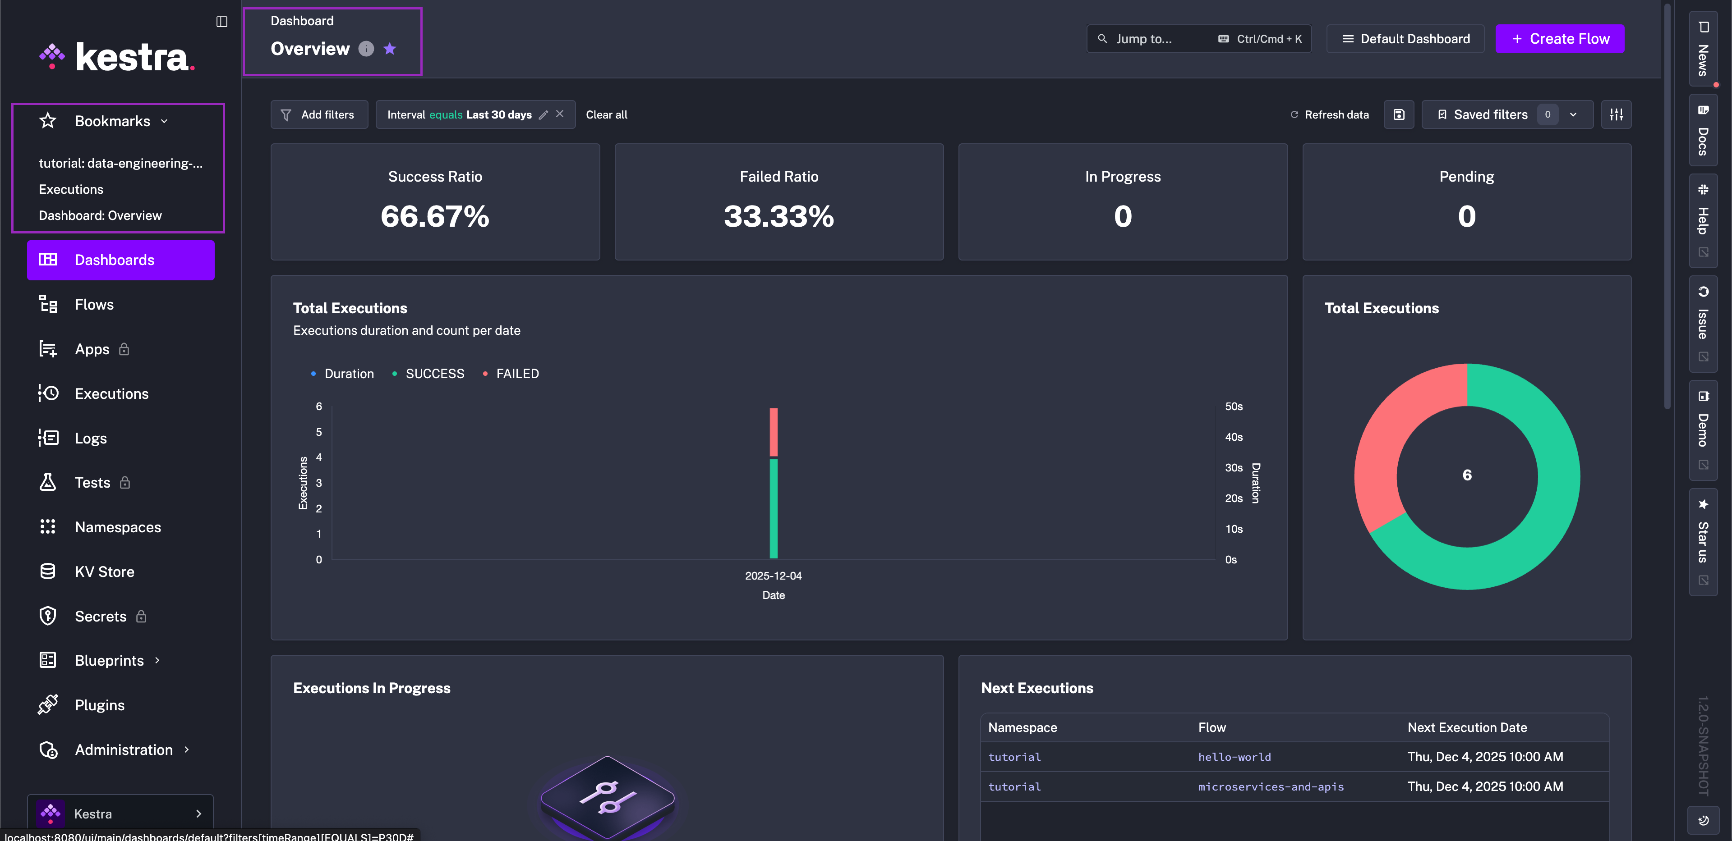Toggle the bookmark star next to Overview
1732x841 pixels.
click(390, 48)
